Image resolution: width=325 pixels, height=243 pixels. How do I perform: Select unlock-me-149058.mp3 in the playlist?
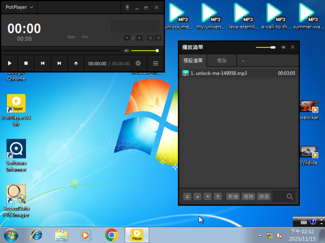click(x=239, y=73)
